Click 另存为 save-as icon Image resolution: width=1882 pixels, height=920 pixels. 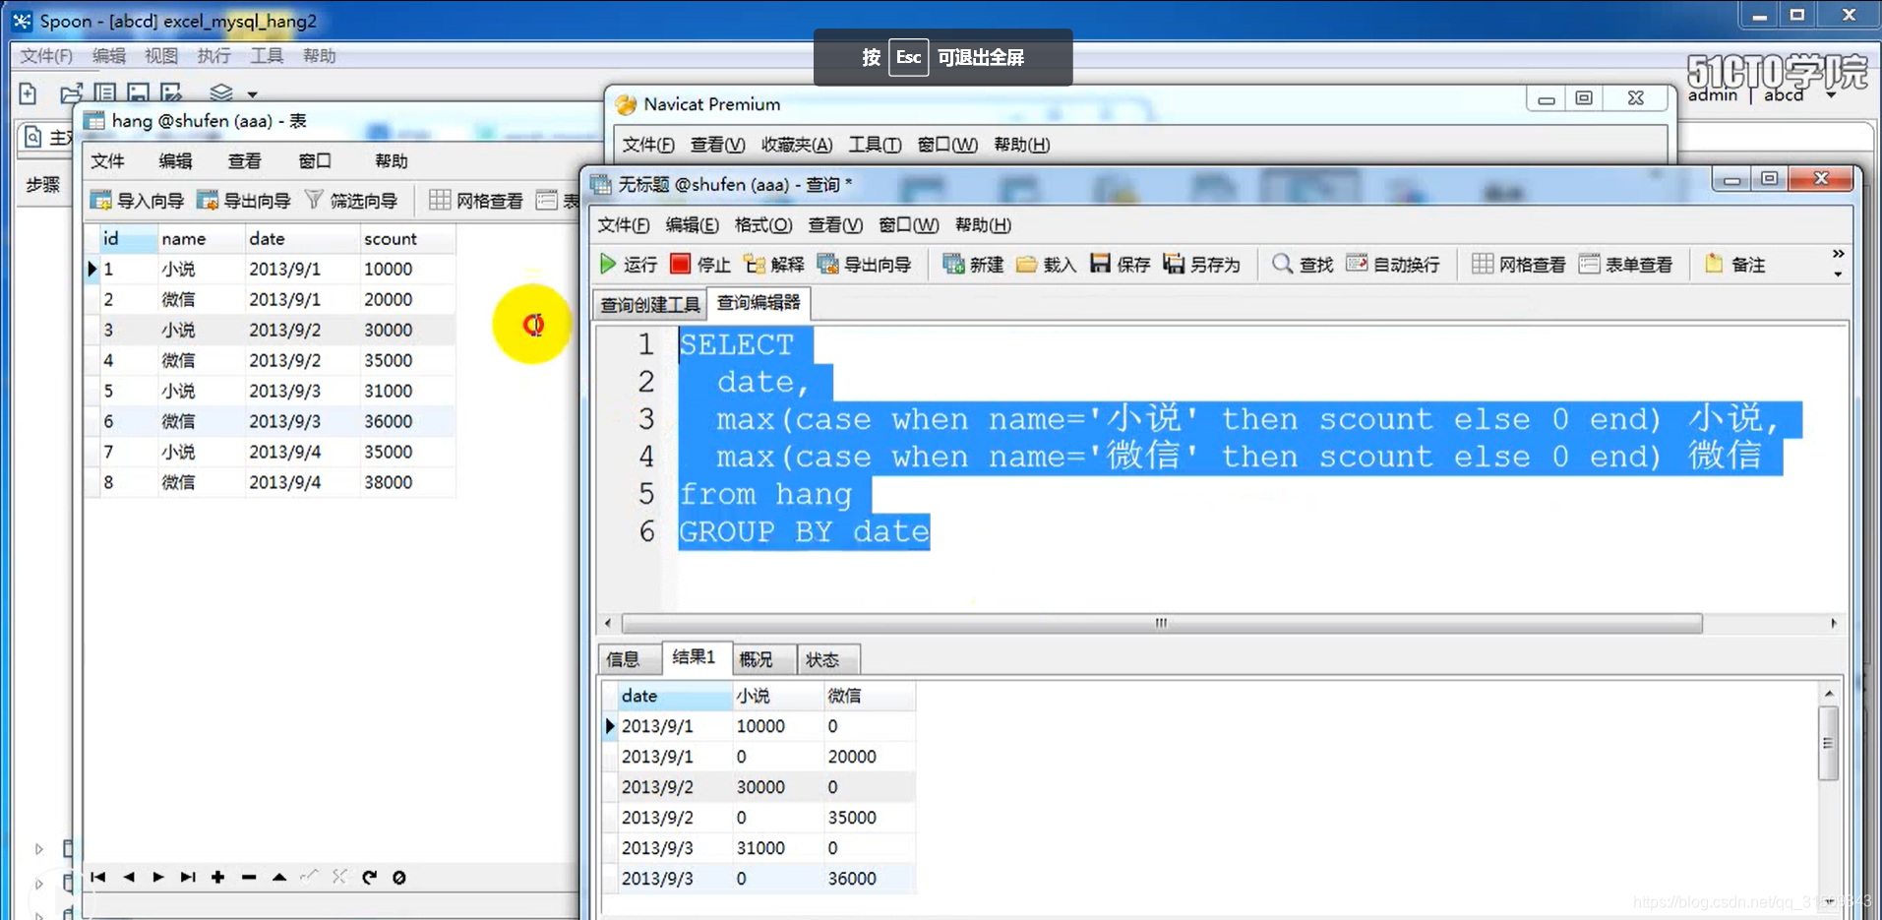coord(1201,264)
